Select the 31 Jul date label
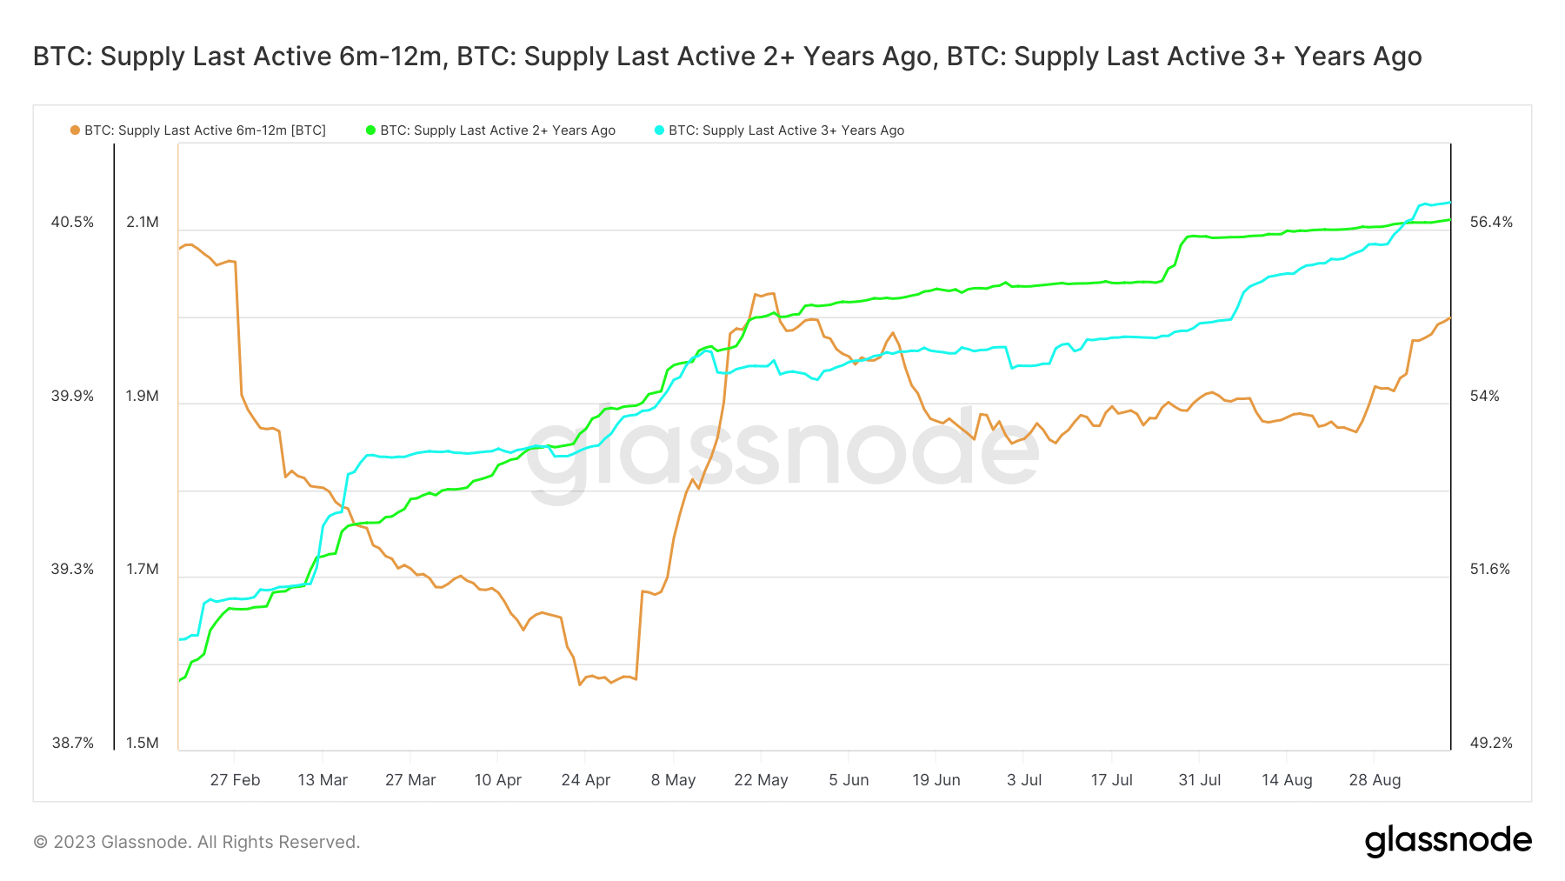Screen dimensions: 1565x881 [x=1200, y=780]
